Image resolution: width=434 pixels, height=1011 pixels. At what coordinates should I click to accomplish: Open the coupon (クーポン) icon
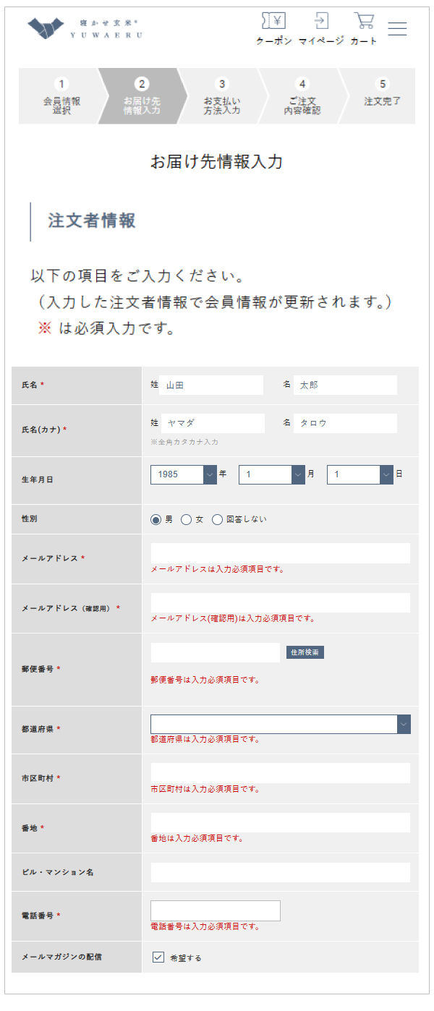point(273,29)
